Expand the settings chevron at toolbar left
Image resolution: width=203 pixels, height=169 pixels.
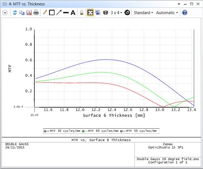5,13
